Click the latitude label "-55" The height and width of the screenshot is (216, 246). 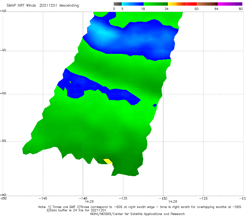pyautogui.click(x=3, y=141)
